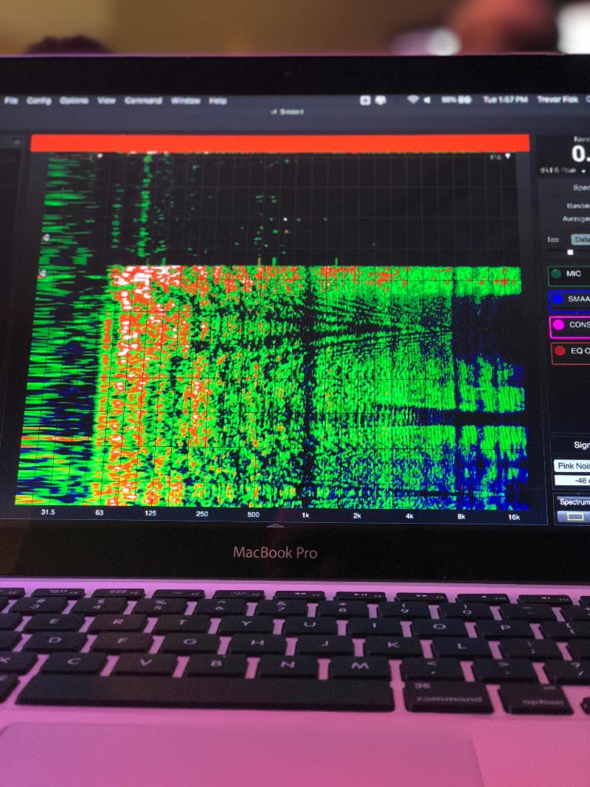This screenshot has height=787, width=590.
Task: Open the View menu
Action: click(x=106, y=100)
